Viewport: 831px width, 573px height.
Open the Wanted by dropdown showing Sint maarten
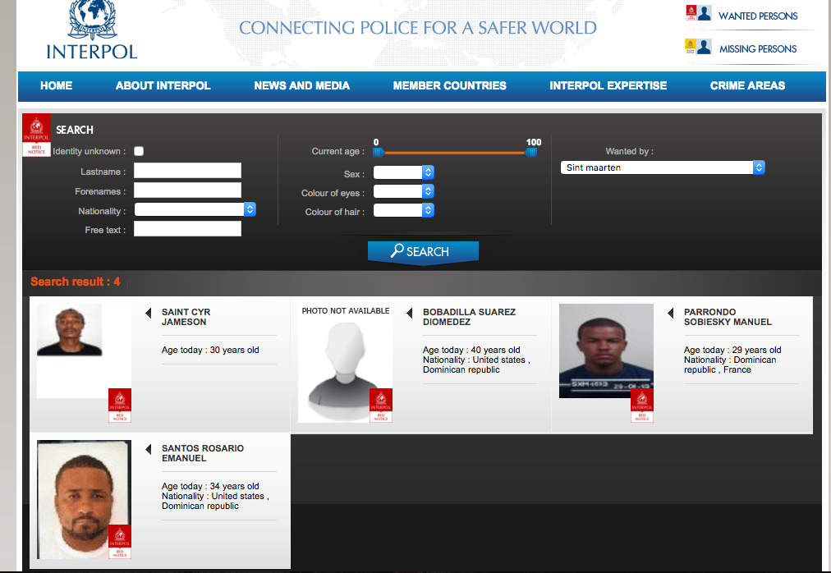(x=663, y=167)
